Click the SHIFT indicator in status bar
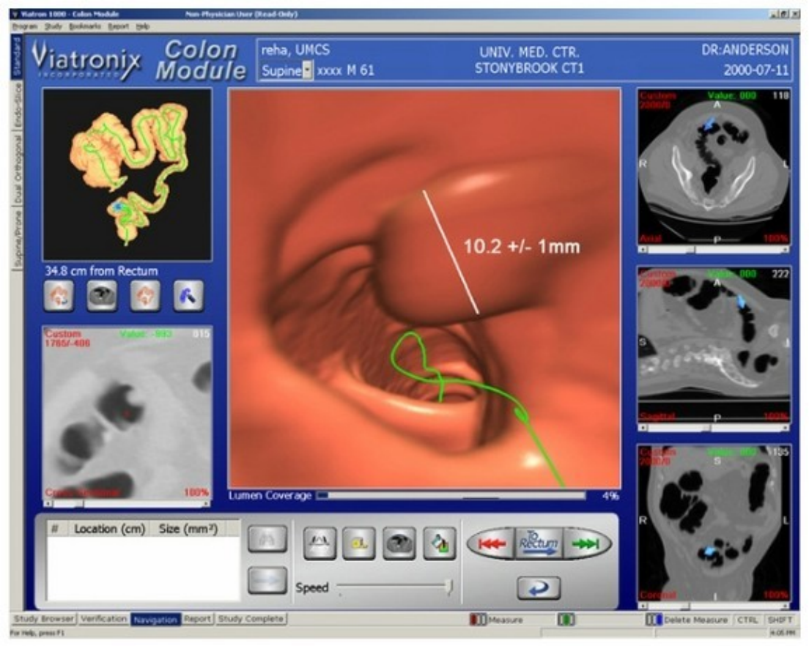Viewport: 809px width, 646px height. click(x=780, y=620)
